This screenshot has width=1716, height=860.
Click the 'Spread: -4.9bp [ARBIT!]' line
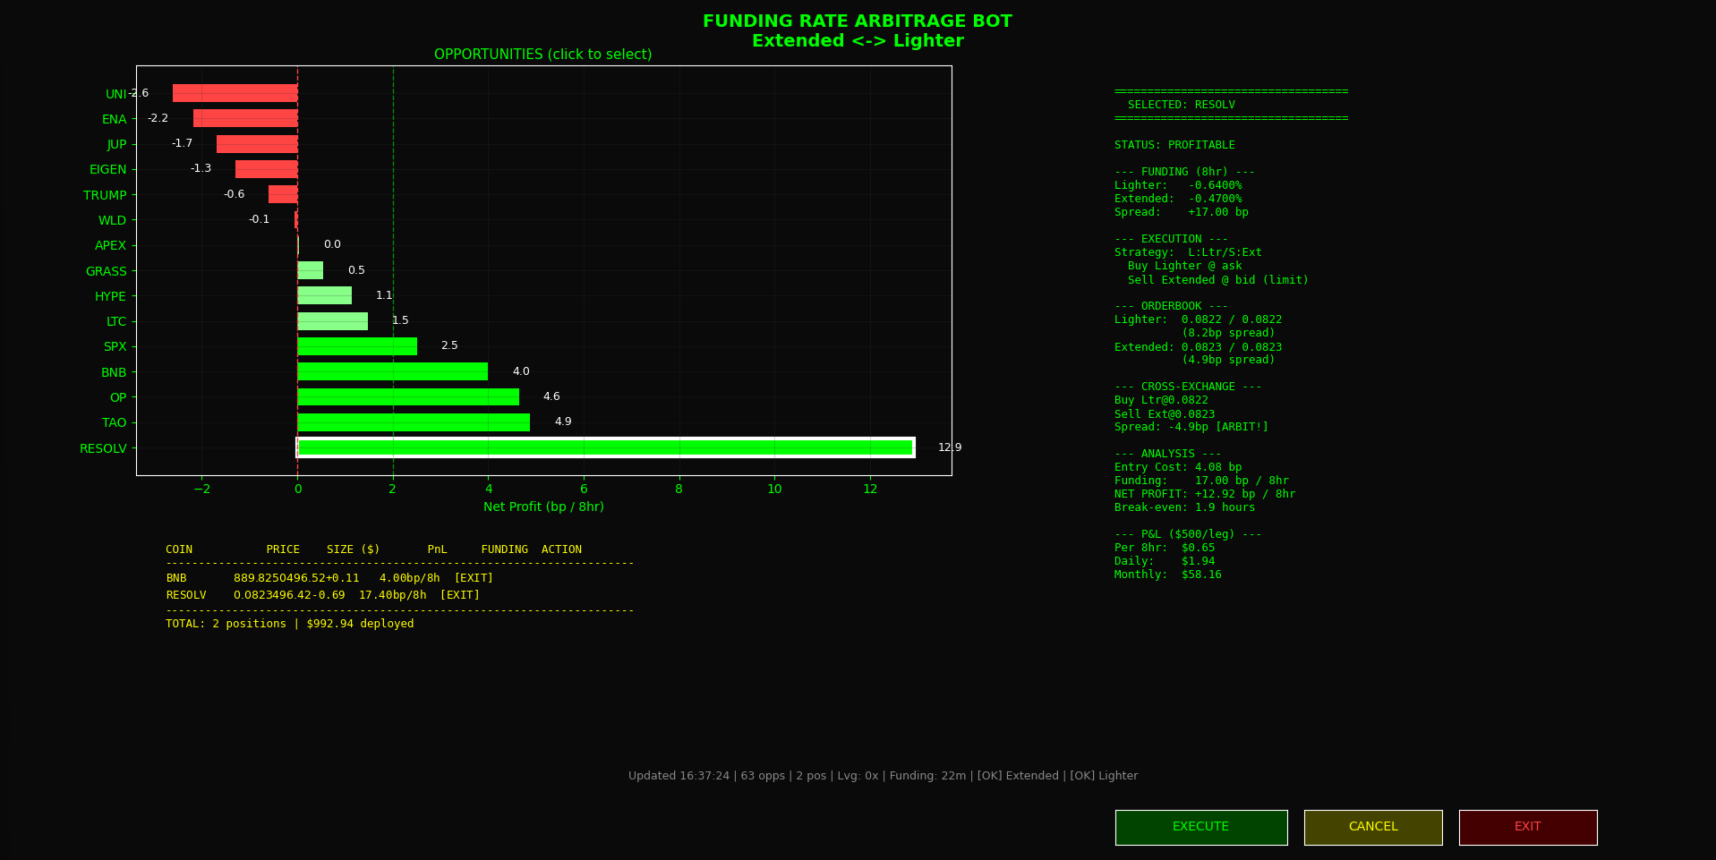tap(1191, 427)
